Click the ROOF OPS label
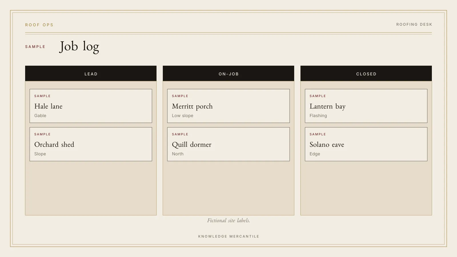 (x=39, y=25)
